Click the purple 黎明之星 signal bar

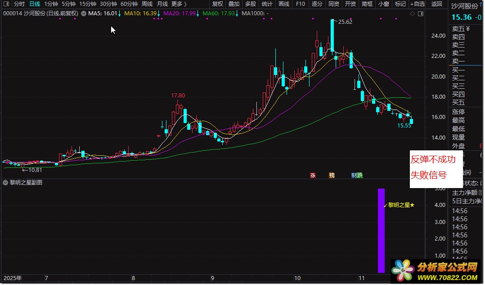[x=381, y=230]
